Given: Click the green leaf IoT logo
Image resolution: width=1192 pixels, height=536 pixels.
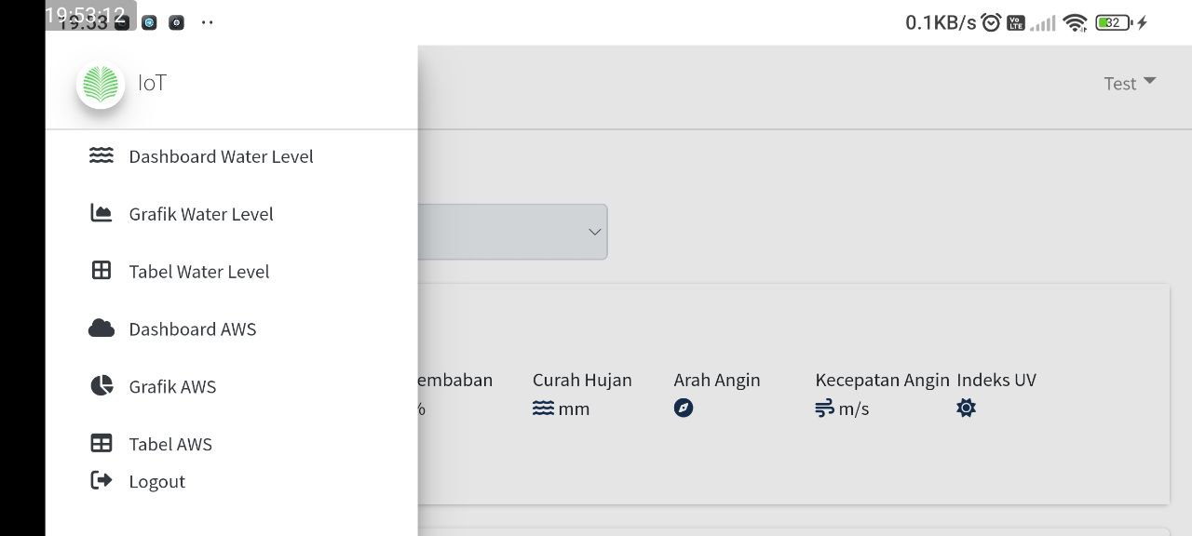Looking at the screenshot, I should point(101,85).
